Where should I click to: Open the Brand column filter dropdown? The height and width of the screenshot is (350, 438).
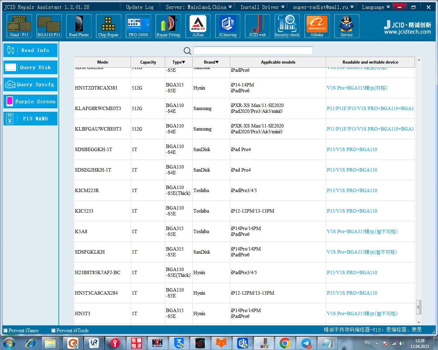(211, 62)
